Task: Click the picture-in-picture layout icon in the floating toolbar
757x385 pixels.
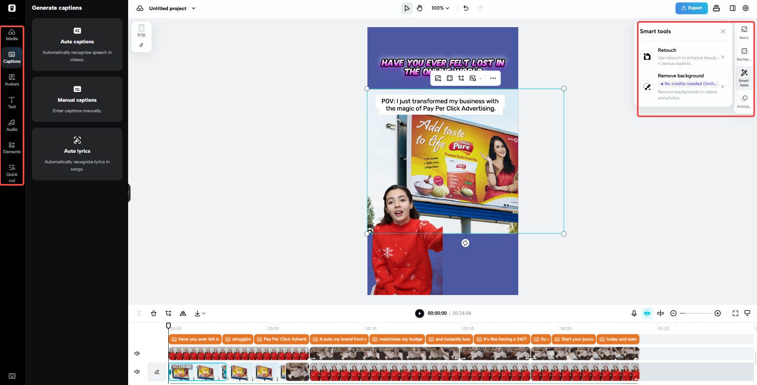Action: coord(473,78)
